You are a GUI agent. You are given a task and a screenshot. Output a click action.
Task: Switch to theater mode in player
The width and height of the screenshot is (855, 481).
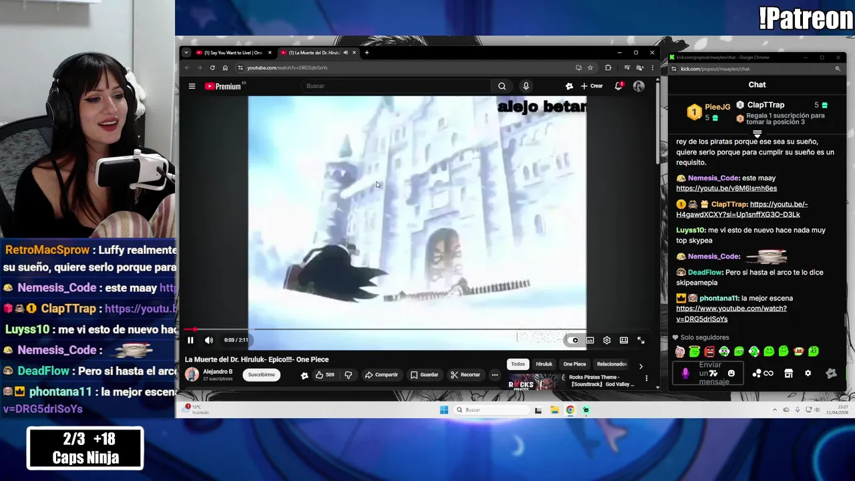pos(623,340)
